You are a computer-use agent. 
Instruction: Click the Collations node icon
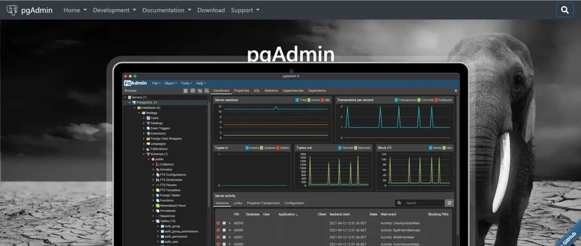pyautogui.click(x=158, y=165)
